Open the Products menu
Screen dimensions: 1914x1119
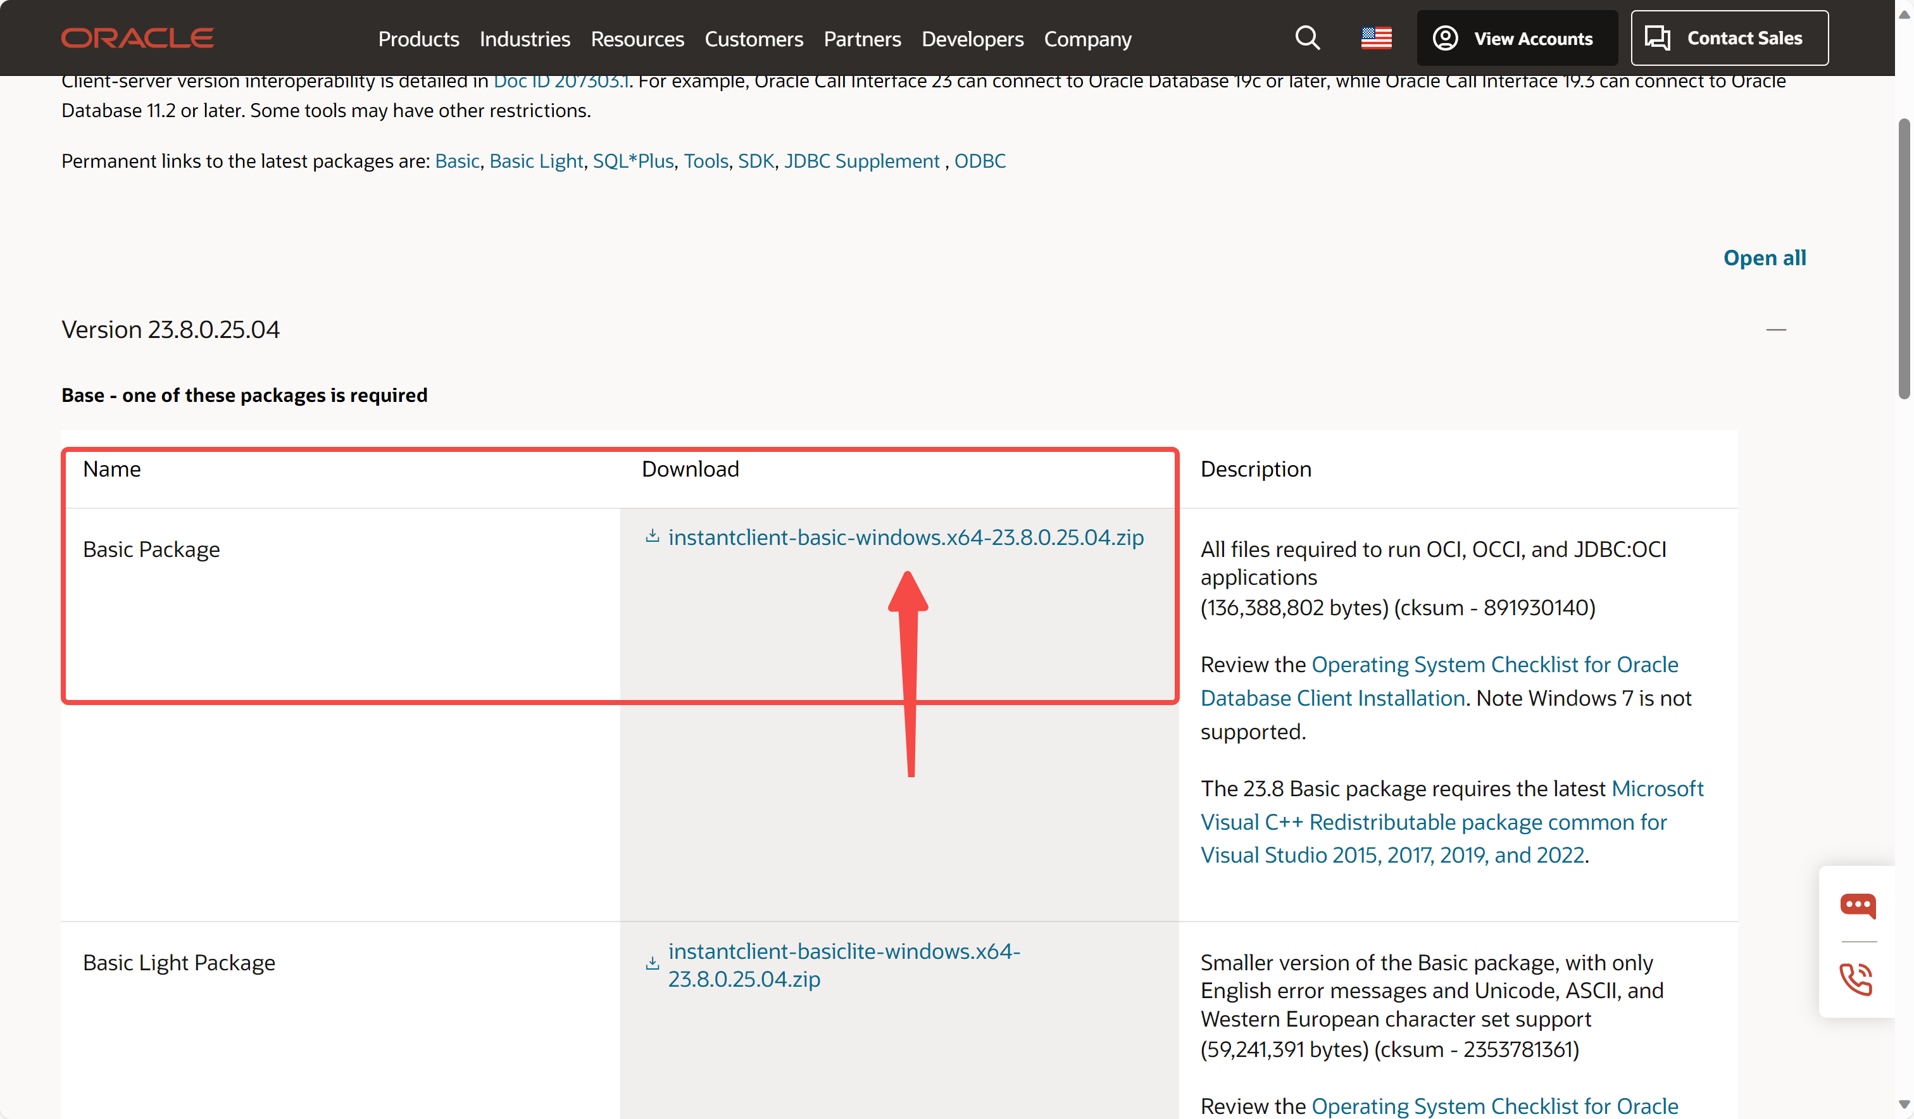(x=418, y=39)
